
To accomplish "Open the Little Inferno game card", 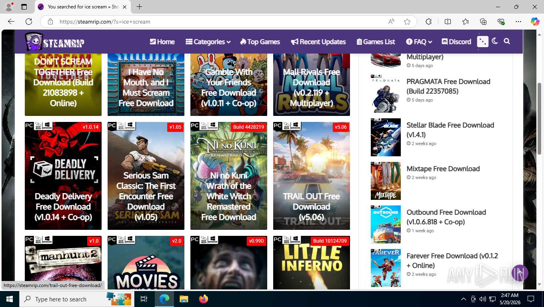I will pos(312,263).
